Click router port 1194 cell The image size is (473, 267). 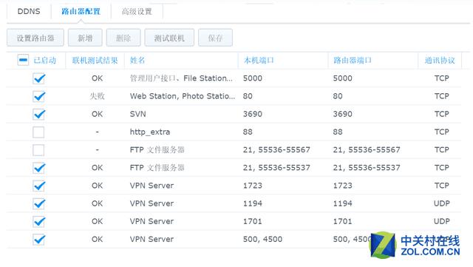342,203
